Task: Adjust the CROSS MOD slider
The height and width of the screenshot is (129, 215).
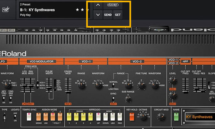Action: tap(68, 92)
